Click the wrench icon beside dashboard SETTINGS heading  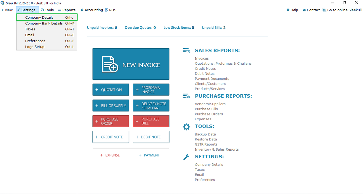pos(186,157)
